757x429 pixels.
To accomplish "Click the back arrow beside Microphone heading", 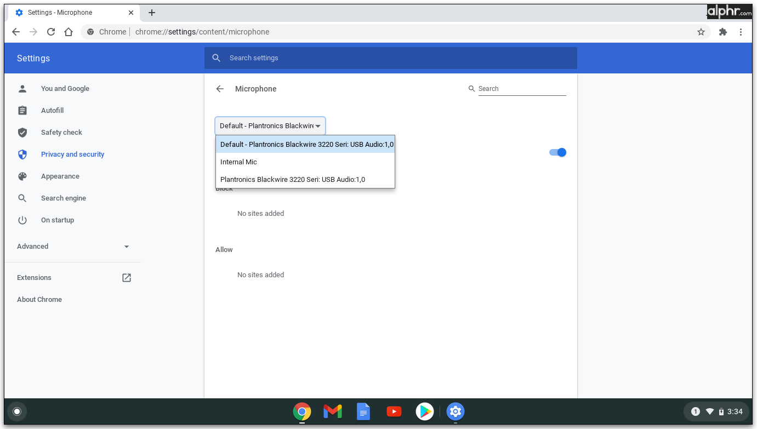I will pyautogui.click(x=220, y=89).
